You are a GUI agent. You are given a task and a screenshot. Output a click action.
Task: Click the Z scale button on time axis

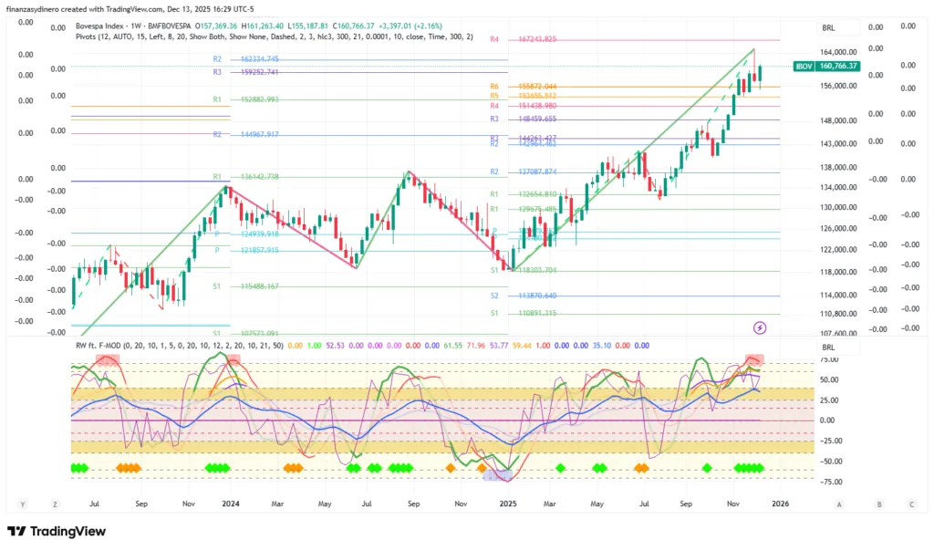pyautogui.click(x=55, y=503)
